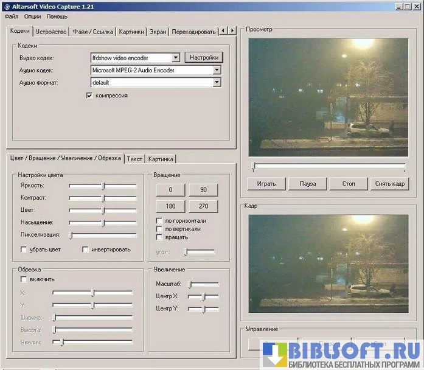Screen dimensions: 424x370
Task: Open the Опции menu
Action: [33, 16]
